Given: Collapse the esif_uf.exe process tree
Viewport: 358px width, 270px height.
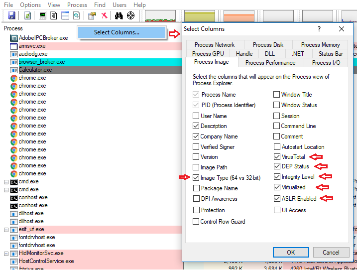Looking at the screenshot, I should [6, 230].
